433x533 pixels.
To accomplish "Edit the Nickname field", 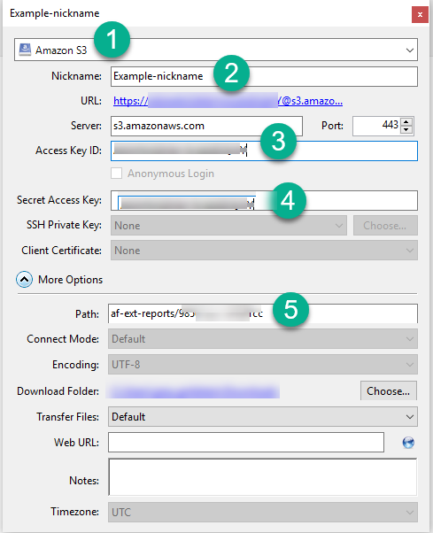I will click(264, 76).
